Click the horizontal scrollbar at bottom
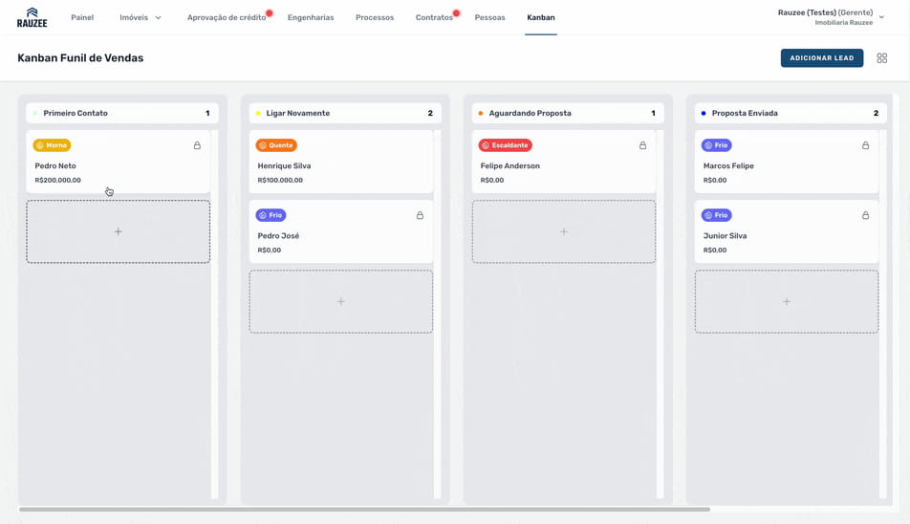The width and height of the screenshot is (910, 524). point(363,510)
